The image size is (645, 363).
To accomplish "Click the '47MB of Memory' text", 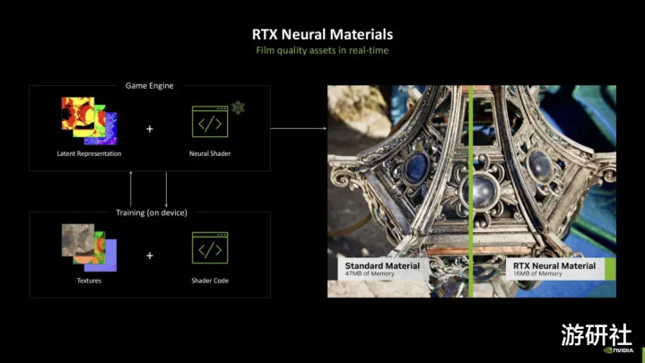I will tap(370, 273).
